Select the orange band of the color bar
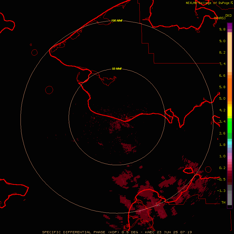The width and height of the screenshot is (234, 234). (x=230, y=90)
